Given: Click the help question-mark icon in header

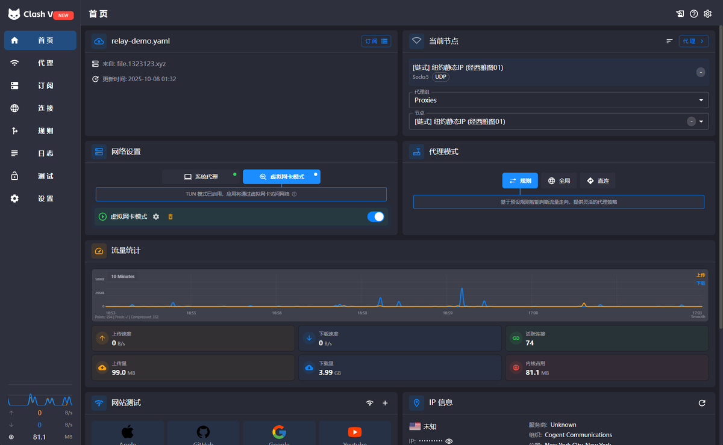Looking at the screenshot, I should [694, 14].
